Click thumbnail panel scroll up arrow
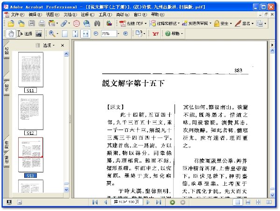The width and height of the screenshot is (280, 211). click(x=66, y=54)
